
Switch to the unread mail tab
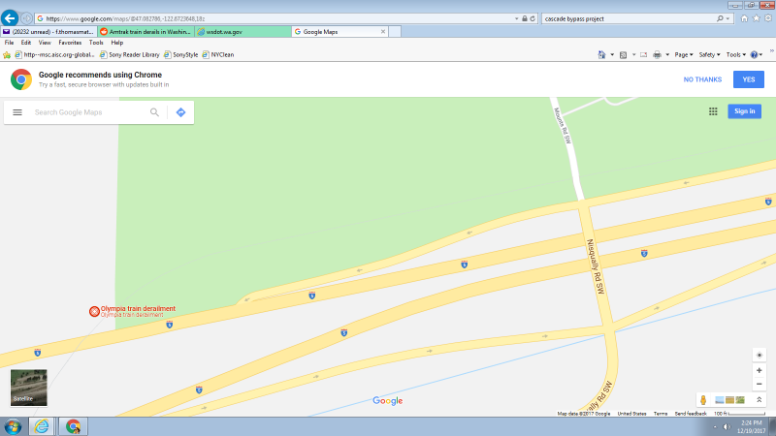(x=48, y=32)
